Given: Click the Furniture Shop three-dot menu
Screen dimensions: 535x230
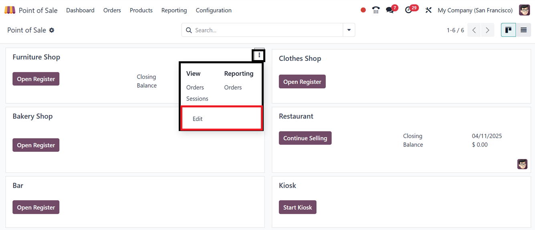Looking at the screenshot, I should 259,55.
